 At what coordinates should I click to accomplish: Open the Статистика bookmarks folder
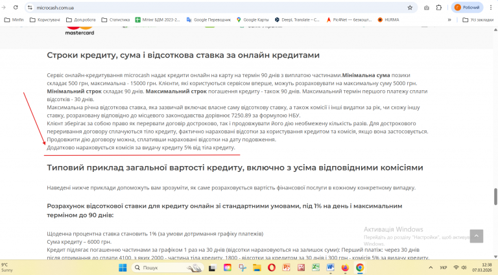(x=115, y=19)
